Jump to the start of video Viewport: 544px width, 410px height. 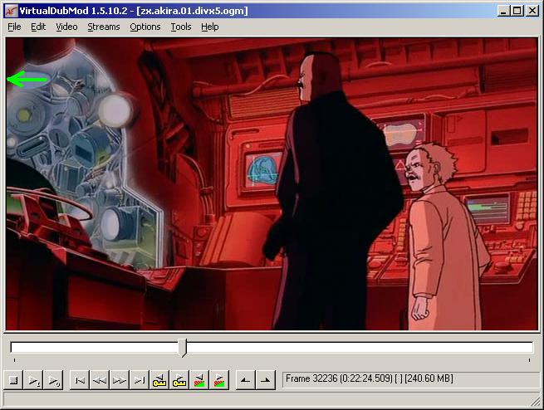(80, 380)
